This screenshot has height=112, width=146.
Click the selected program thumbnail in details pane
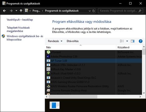[x=54, y=105]
